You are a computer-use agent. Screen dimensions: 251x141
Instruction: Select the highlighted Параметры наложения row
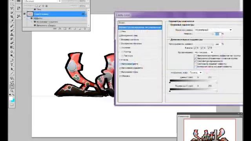(x=140, y=27)
